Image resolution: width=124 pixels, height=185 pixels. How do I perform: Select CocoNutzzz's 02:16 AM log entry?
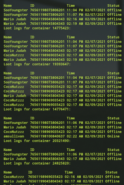coord(62,177)
